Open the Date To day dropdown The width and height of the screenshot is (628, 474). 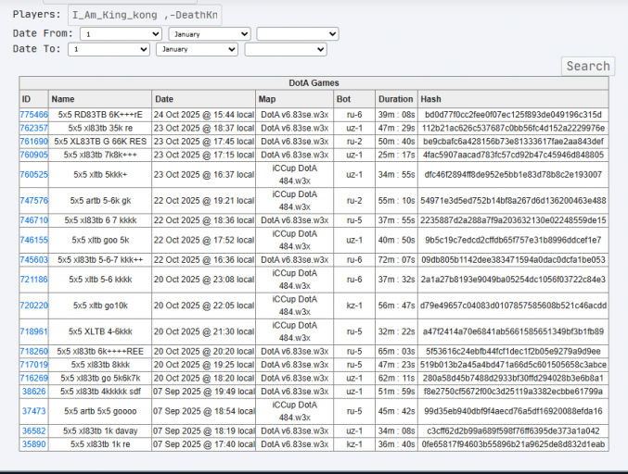coord(109,50)
